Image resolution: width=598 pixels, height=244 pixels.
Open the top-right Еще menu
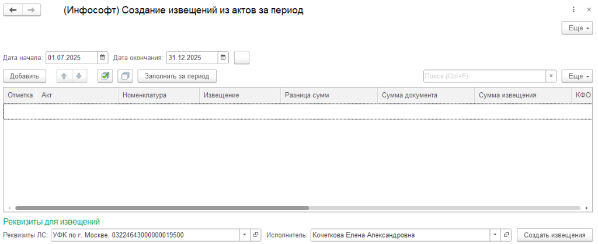[576, 28]
